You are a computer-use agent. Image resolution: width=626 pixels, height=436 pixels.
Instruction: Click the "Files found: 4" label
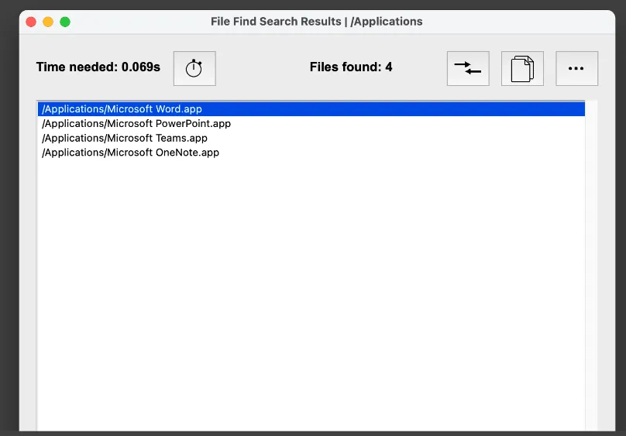coord(351,67)
